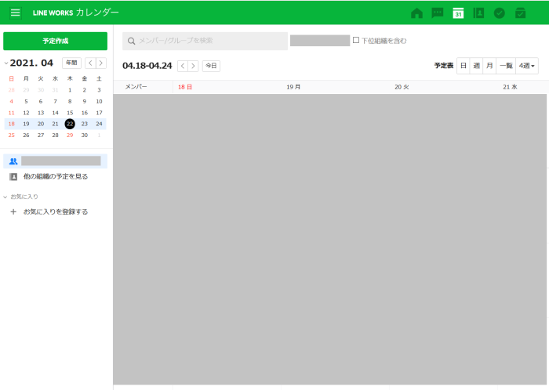This screenshot has width=549, height=390.
Task: Click the 18 日 column header
Action: (185, 87)
